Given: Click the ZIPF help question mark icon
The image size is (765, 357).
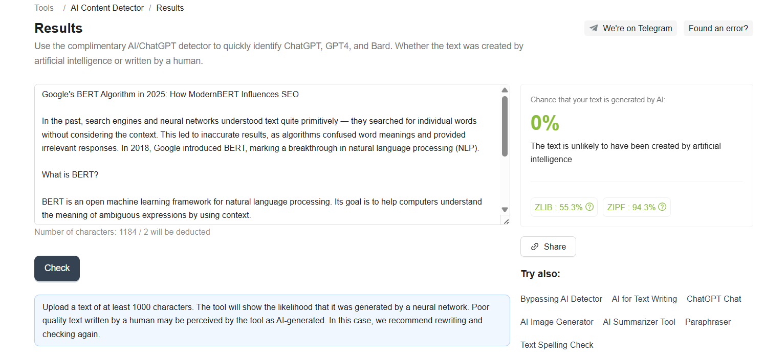Looking at the screenshot, I should 662,207.
